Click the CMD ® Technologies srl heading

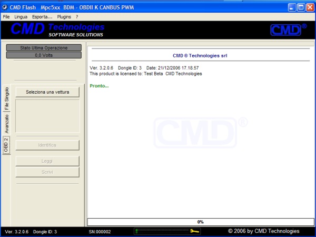click(200, 56)
